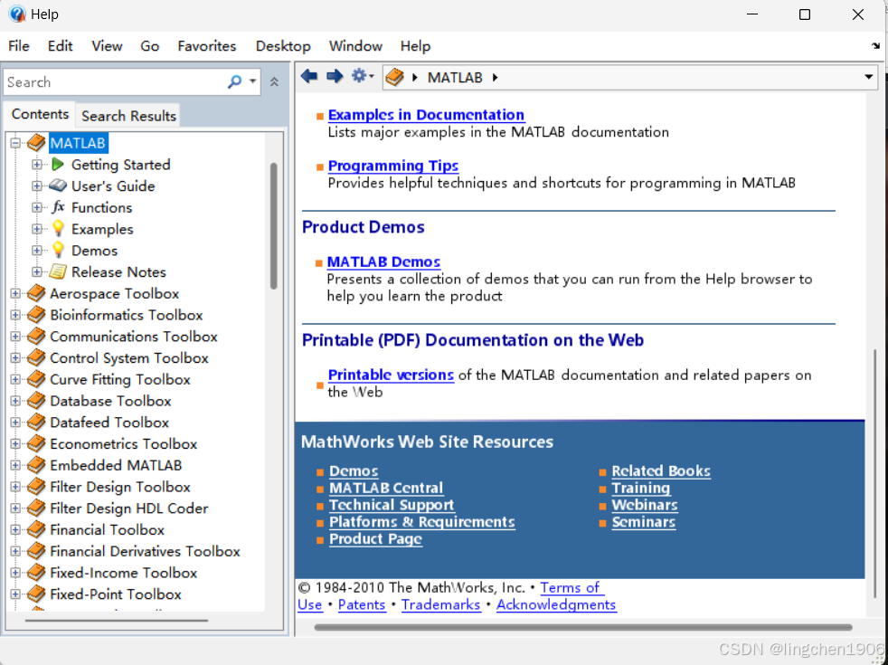Open Examples in Documentation link
The height and width of the screenshot is (665, 888).
click(426, 114)
